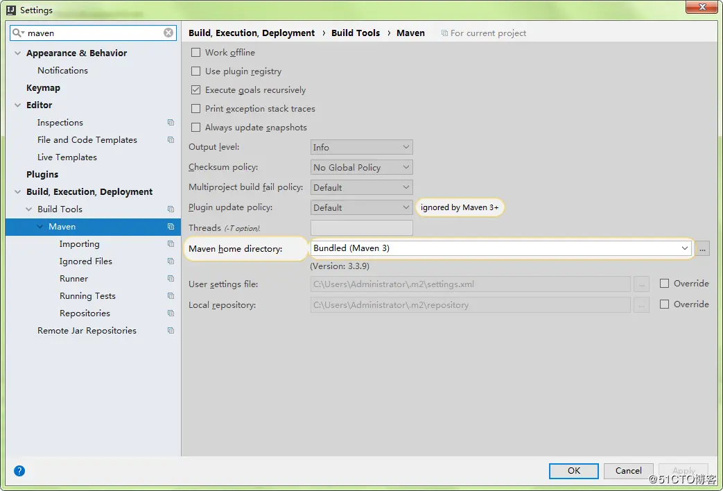Click the ignored by Maven 3+ note
This screenshot has height=491, width=723.
(x=460, y=207)
